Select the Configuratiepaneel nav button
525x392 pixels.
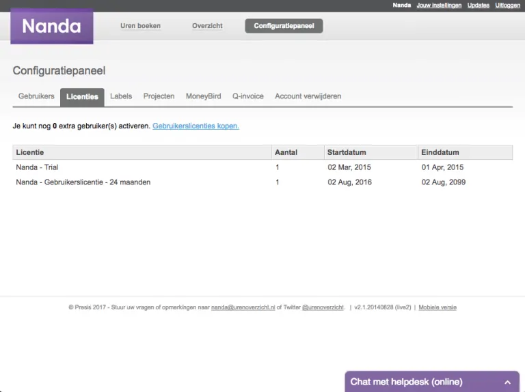click(x=284, y=26)
